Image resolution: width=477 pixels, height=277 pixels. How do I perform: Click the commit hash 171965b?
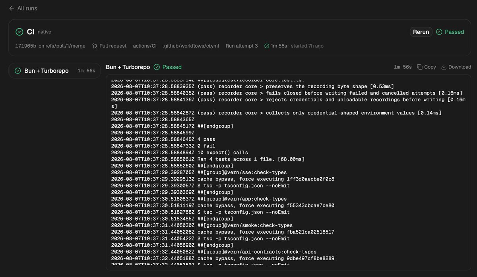pos(25,46)
